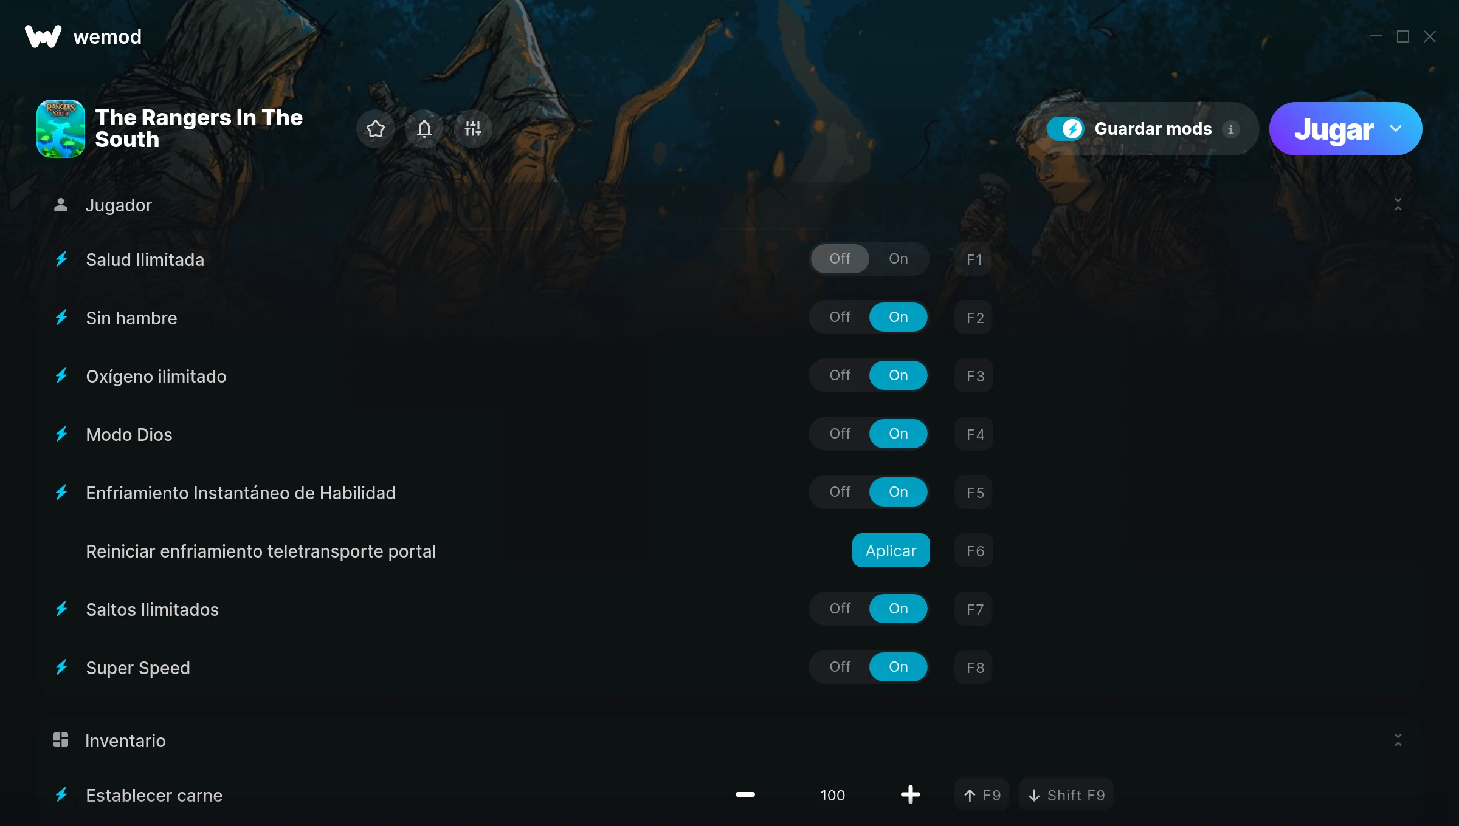Screen dimensions: 1459x826
Task: Open notifications bell for this game
Action: click(424, 129)
